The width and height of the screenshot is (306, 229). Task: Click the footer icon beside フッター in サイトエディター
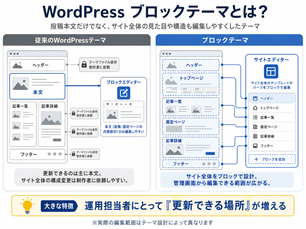click(x=255, y=146)
